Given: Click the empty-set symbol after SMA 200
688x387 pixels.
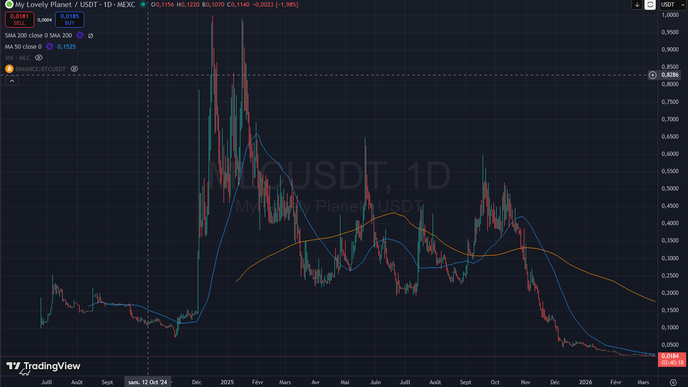Looking at the screenshot, I should [91, 35].
